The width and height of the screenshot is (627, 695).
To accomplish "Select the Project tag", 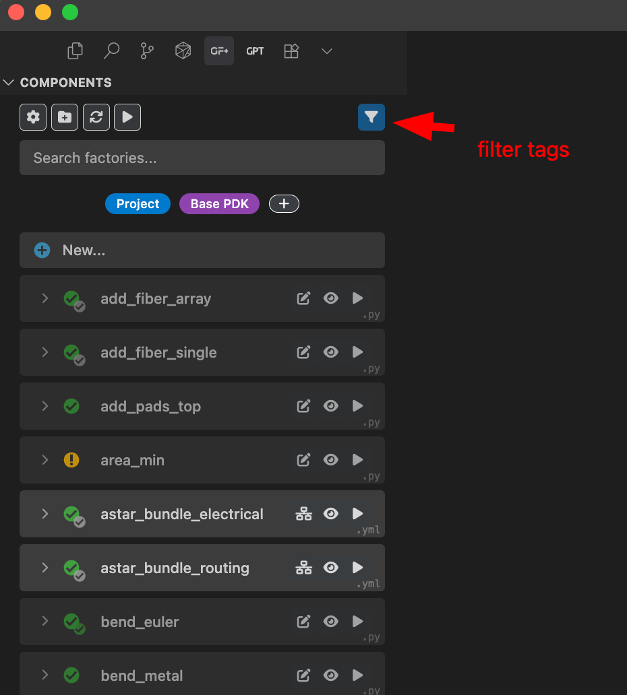I will tap(138, 203).
